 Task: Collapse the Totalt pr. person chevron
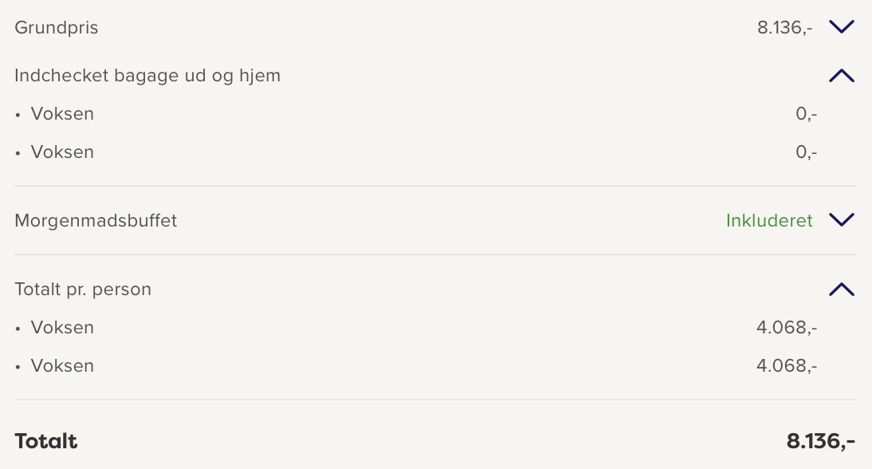(841, 289)
